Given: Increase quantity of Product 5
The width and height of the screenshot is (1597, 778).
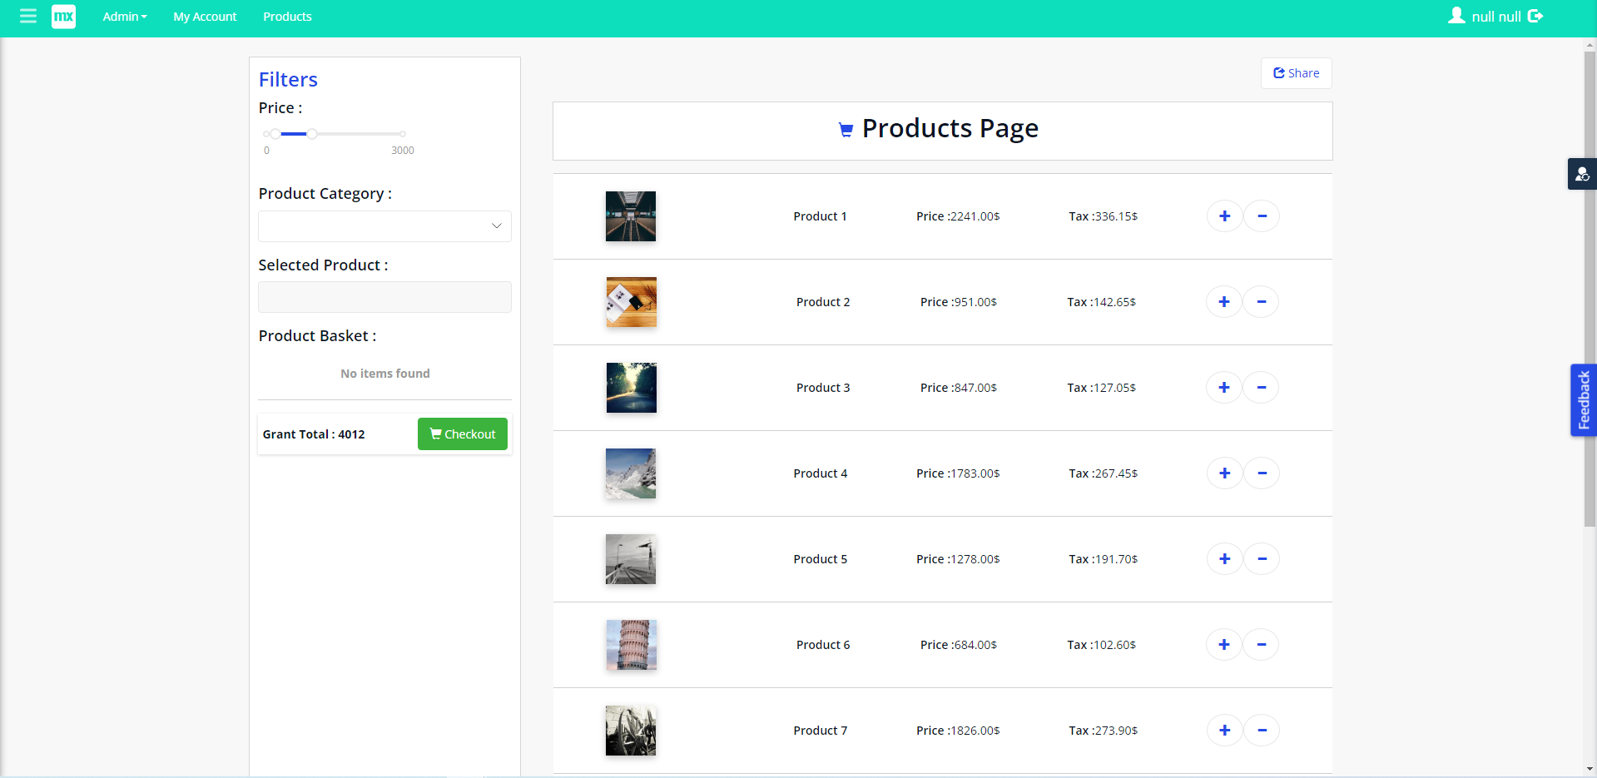Looking at the screenshot, I should tap(1223, 558).
